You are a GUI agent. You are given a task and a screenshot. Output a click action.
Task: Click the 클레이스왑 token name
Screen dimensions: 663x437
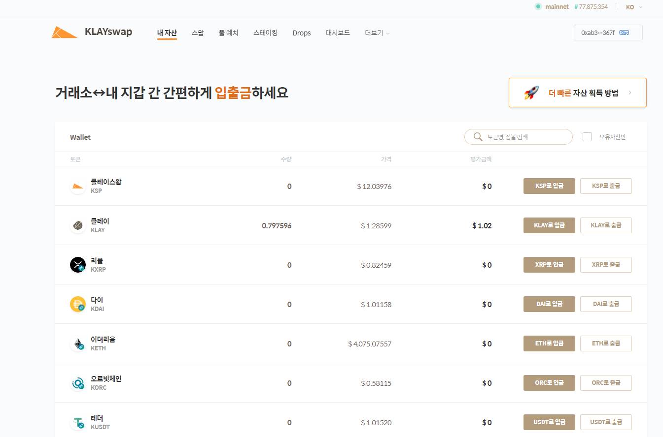(106, 182)
